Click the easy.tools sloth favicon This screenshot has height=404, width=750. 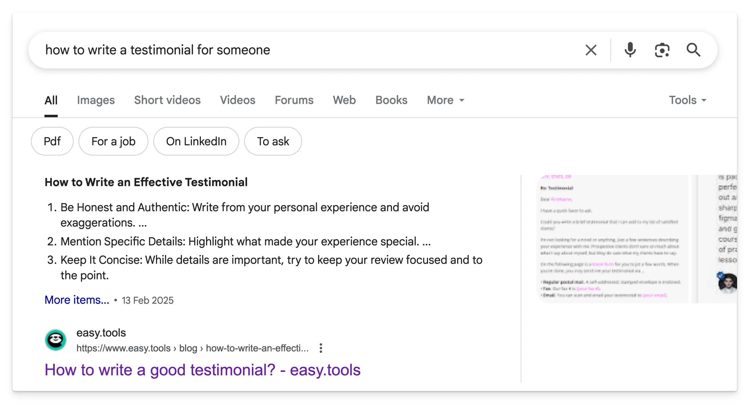(56, 340)
